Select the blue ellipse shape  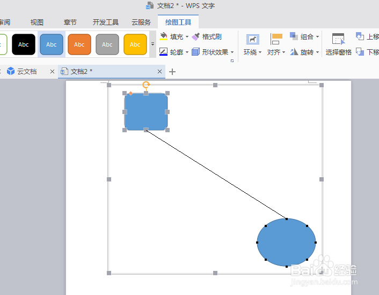click(287, 243)
